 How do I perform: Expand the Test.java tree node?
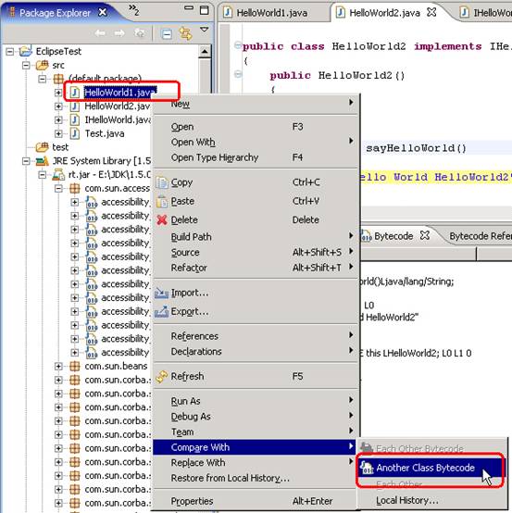pos(58,134)
